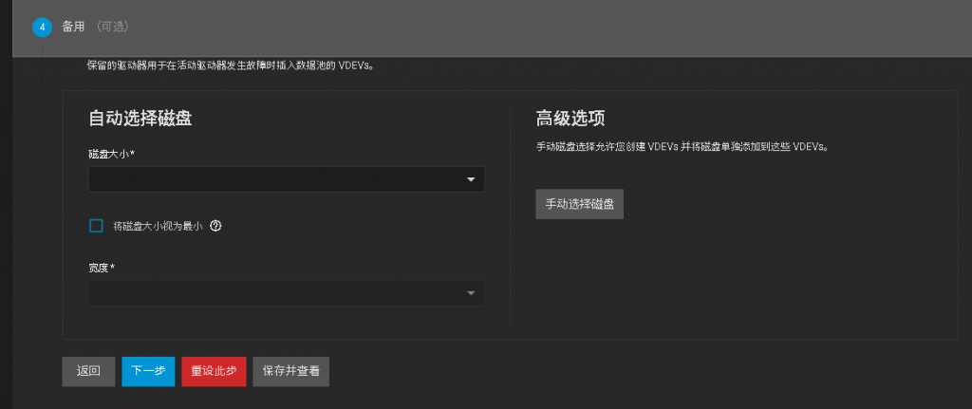972x409 pixels.
Task: Open the 宽度 dropdown field
Action: tap(275, 293)
